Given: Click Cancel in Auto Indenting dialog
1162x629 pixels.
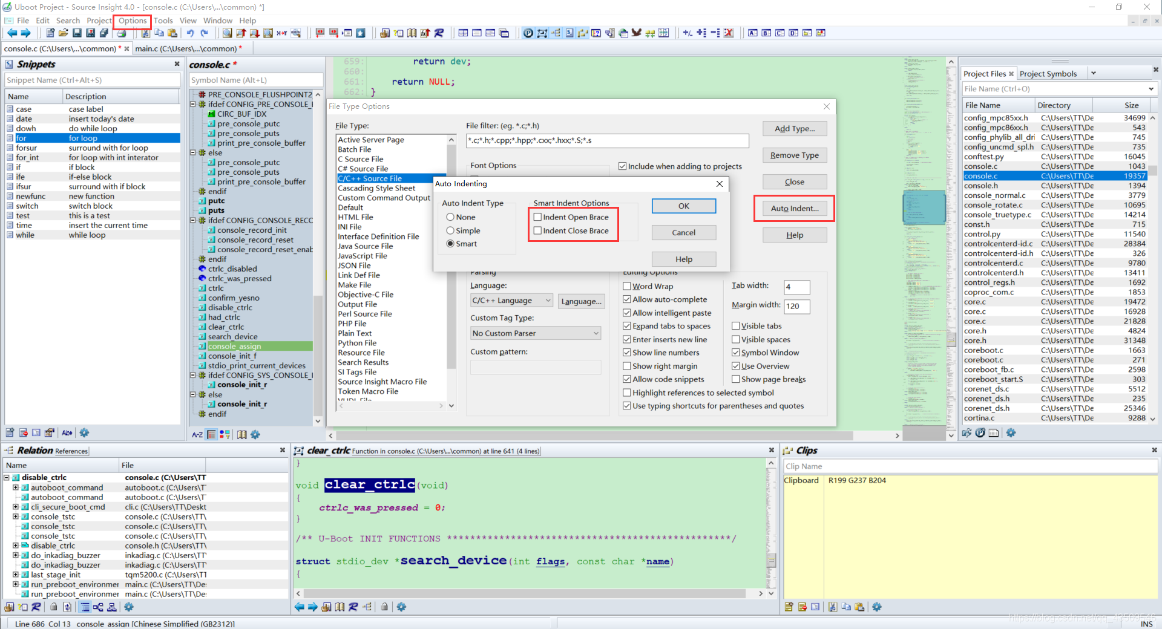Looking at the screenshot, I should [x=684, y=233].
